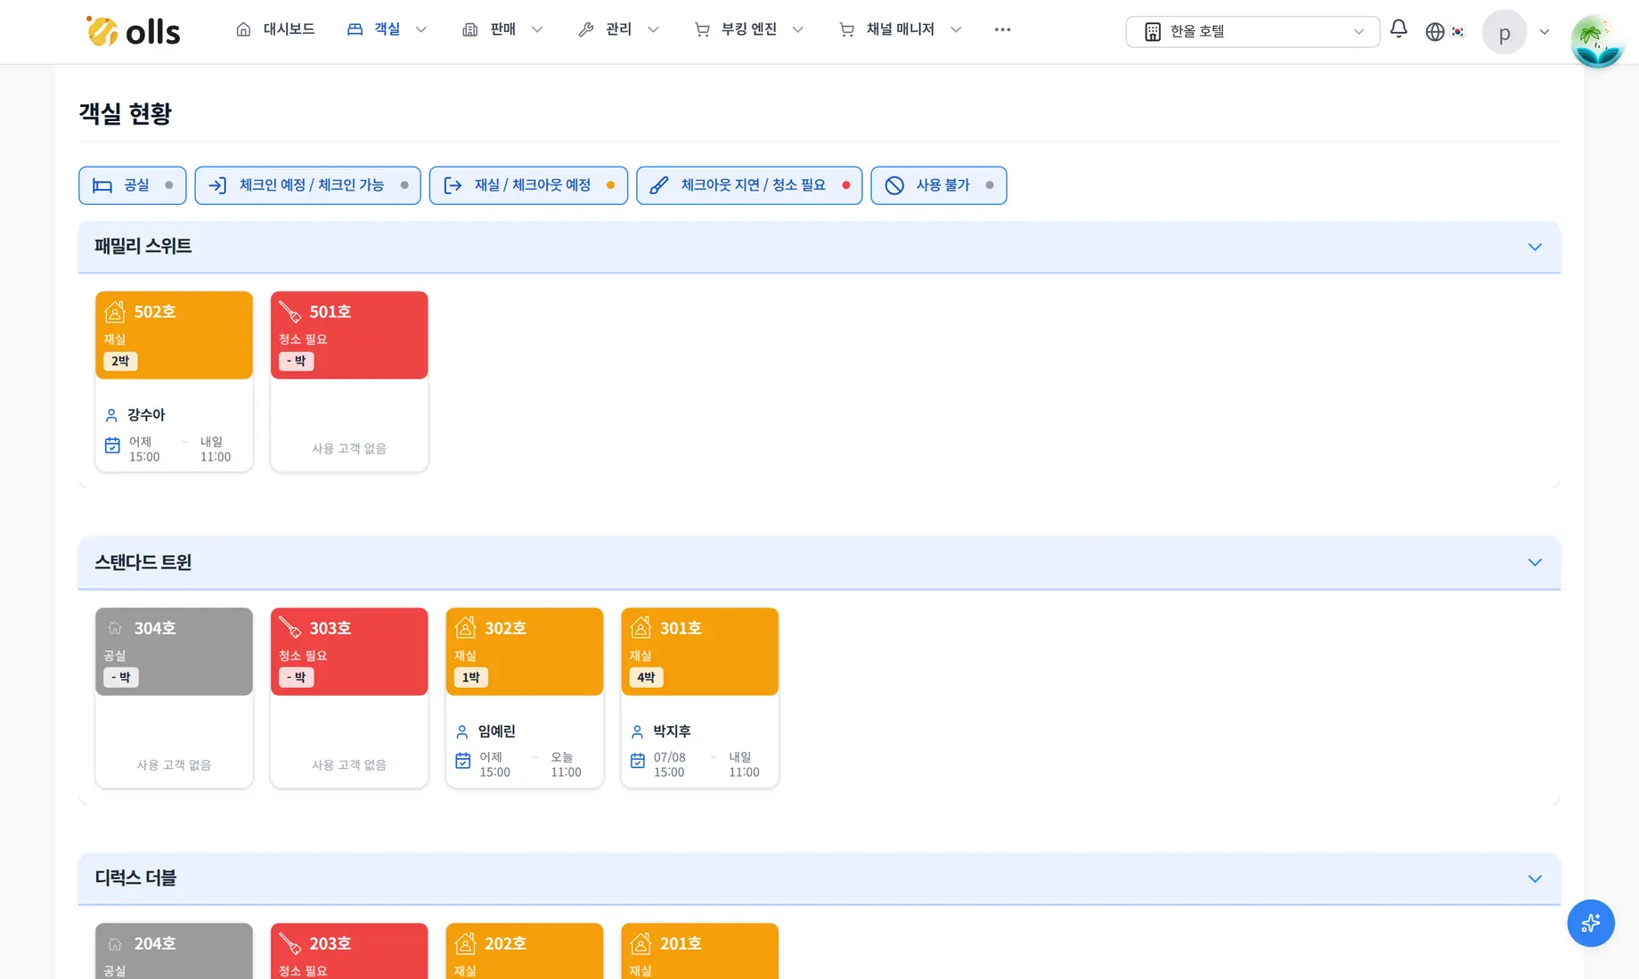
Task: Open the 한올 호텔 property dropdown
Action: (1252, 31)
